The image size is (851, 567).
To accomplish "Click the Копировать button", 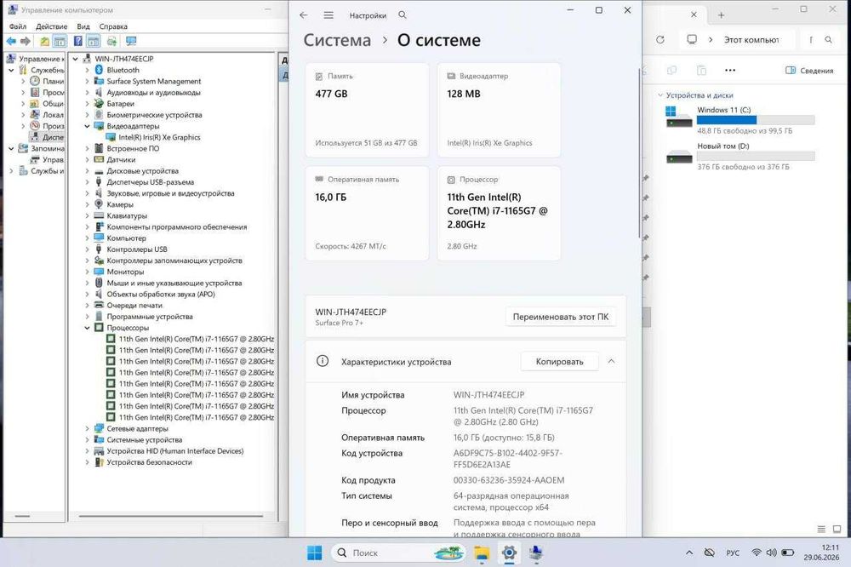I will pos(560,361).
